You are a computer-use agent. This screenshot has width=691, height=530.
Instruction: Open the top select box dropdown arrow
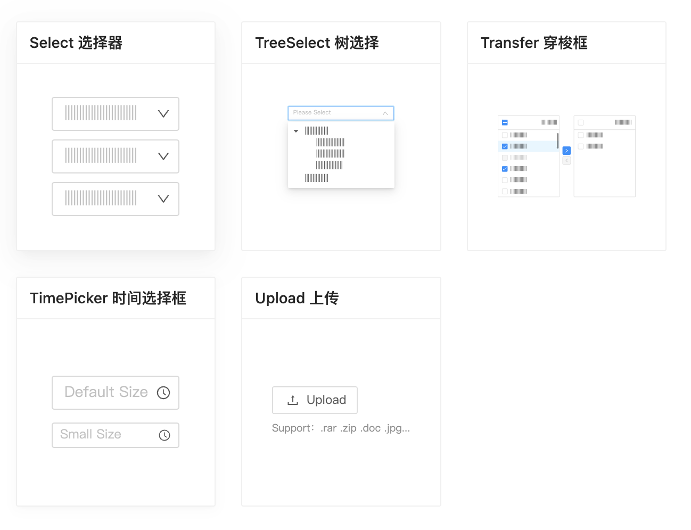tap(163, 114)
